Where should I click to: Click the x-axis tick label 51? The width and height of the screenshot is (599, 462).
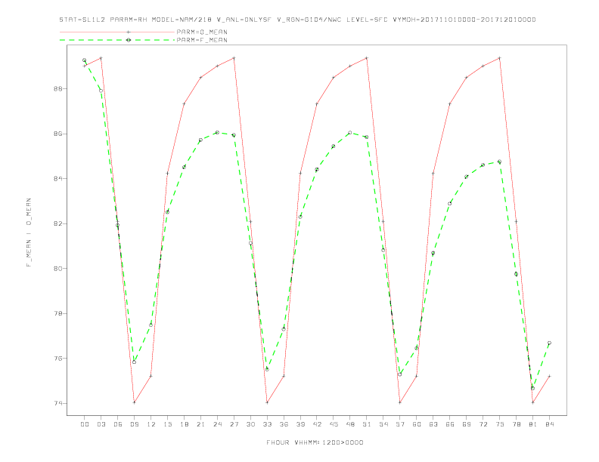click(367, 424)
